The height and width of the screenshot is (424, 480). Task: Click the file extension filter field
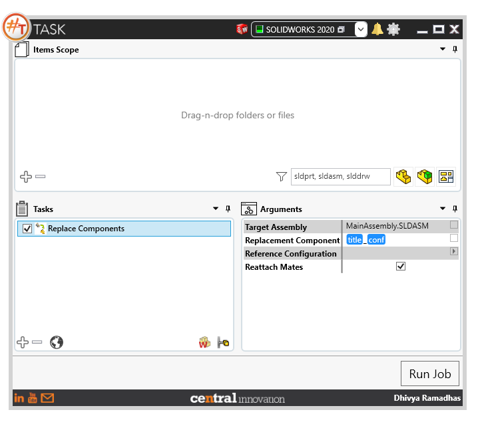click(x=340, y=177)
